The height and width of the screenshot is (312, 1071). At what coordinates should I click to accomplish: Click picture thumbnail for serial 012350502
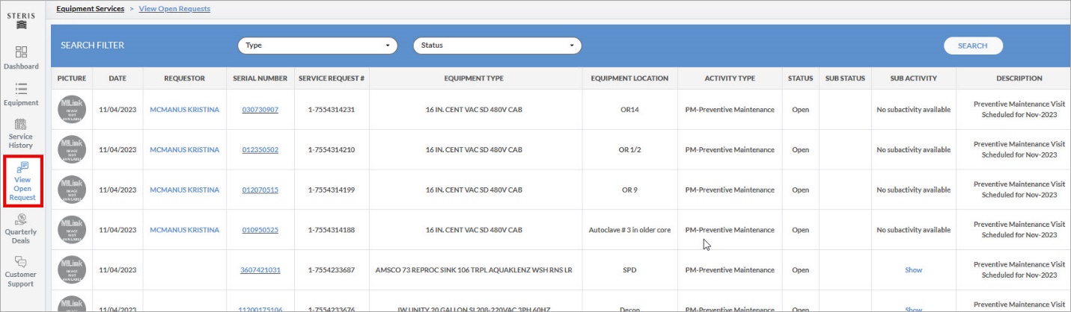coord(72,149)
